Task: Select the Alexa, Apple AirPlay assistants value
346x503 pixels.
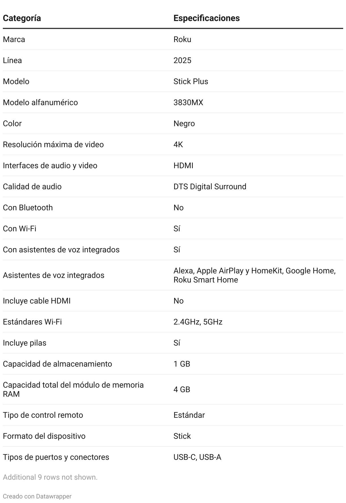Action: coord(255,275)
